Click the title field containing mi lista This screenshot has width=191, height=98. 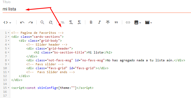click(x=97, y=9)
